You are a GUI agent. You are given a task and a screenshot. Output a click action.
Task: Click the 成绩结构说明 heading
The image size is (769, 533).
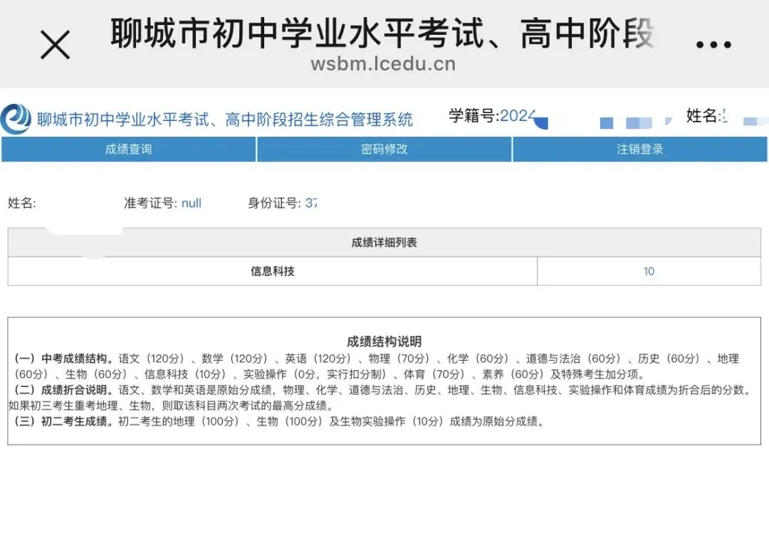[x=384, y=342]
